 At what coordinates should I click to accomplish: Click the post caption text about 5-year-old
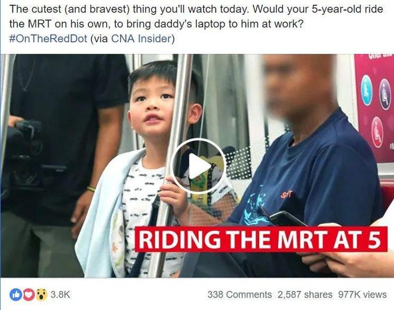[196, 17]
